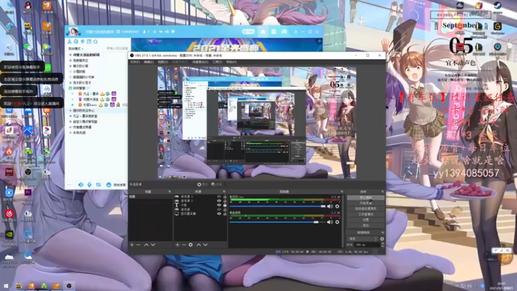
Task: Remove the selected source with the minus icon in the OBS sources panel
Action: [x=184, y=245]
